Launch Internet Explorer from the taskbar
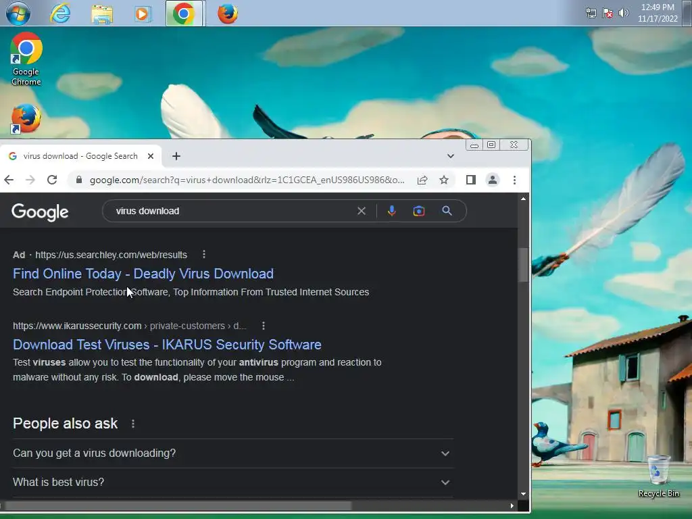Screen dimensions: 692x519 point(60,14)
